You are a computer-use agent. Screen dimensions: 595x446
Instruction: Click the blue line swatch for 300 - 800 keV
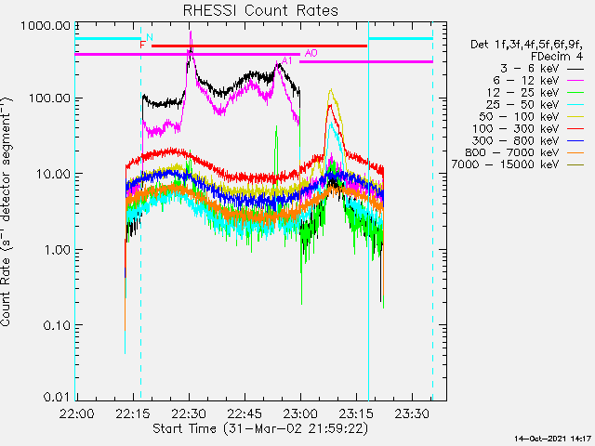575,140
